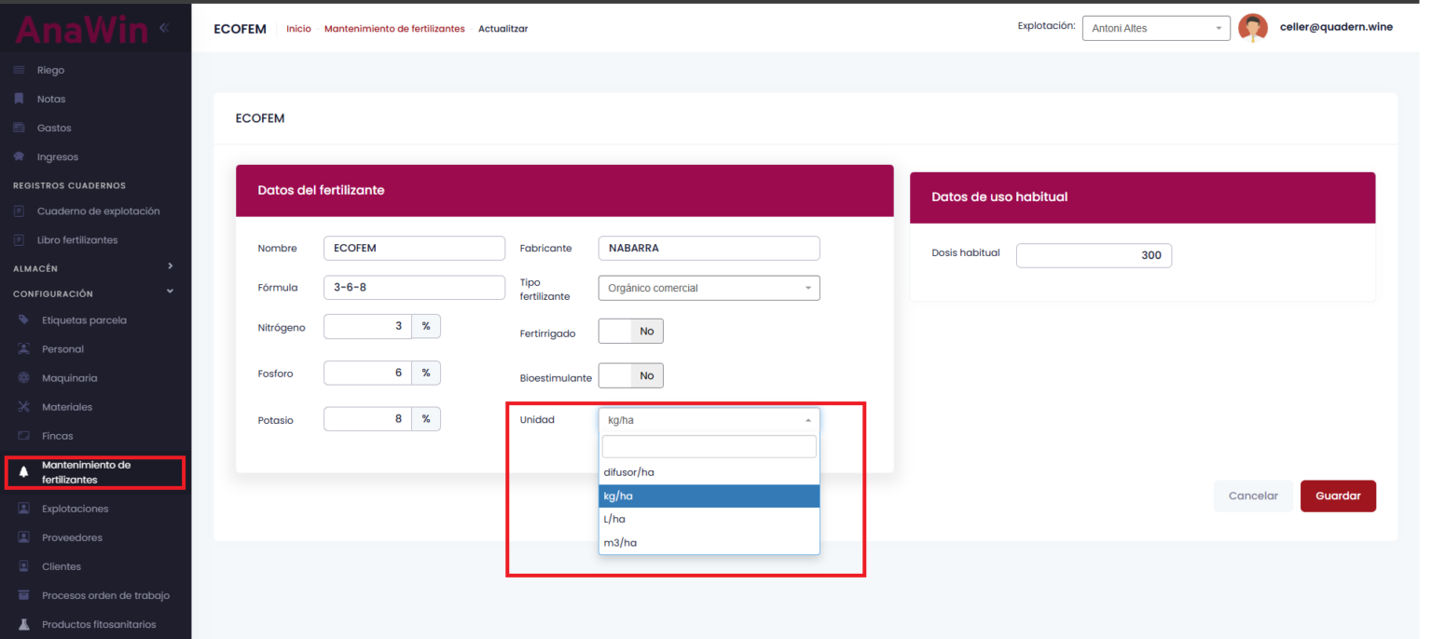Click the Inicio breadcrumb link
The image size is (1432, 639).
[x=298, y=29]
